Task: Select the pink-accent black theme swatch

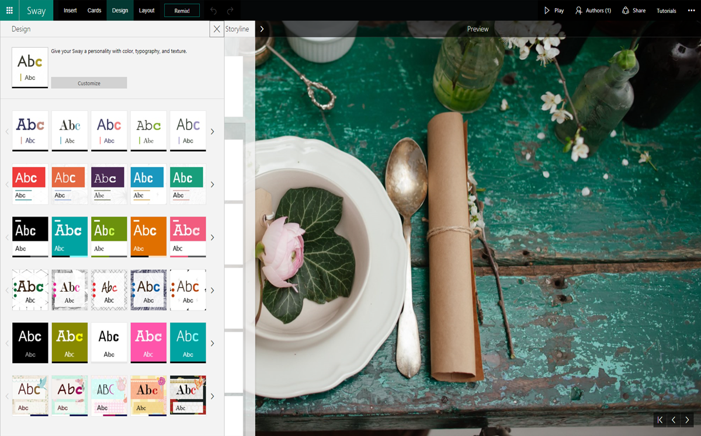Action: click(x=148, y=343)
